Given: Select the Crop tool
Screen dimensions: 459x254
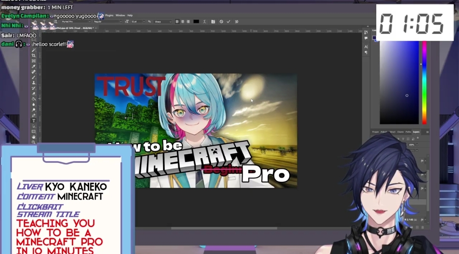Looking at the screenshot, I should (x=34, y=55).
